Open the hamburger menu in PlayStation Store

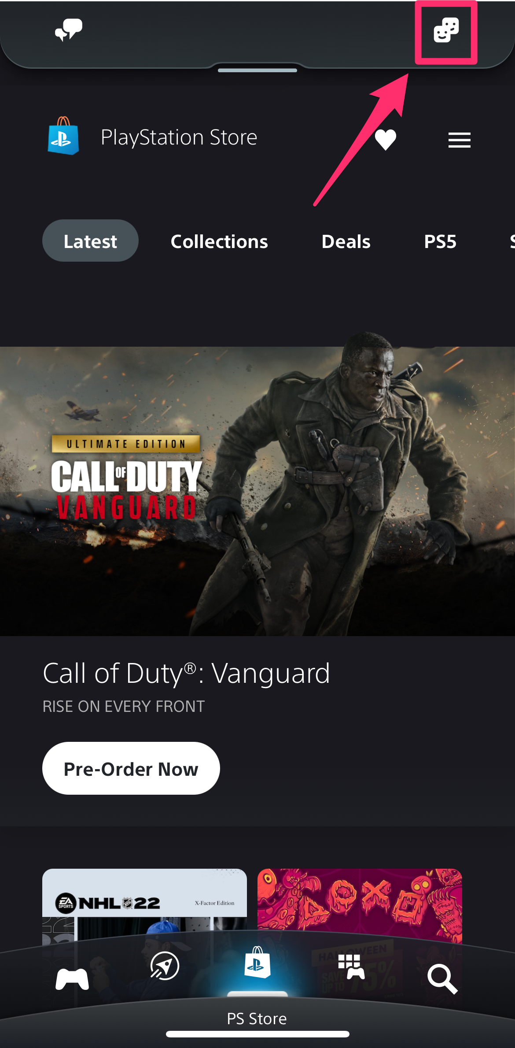[460, 140]
